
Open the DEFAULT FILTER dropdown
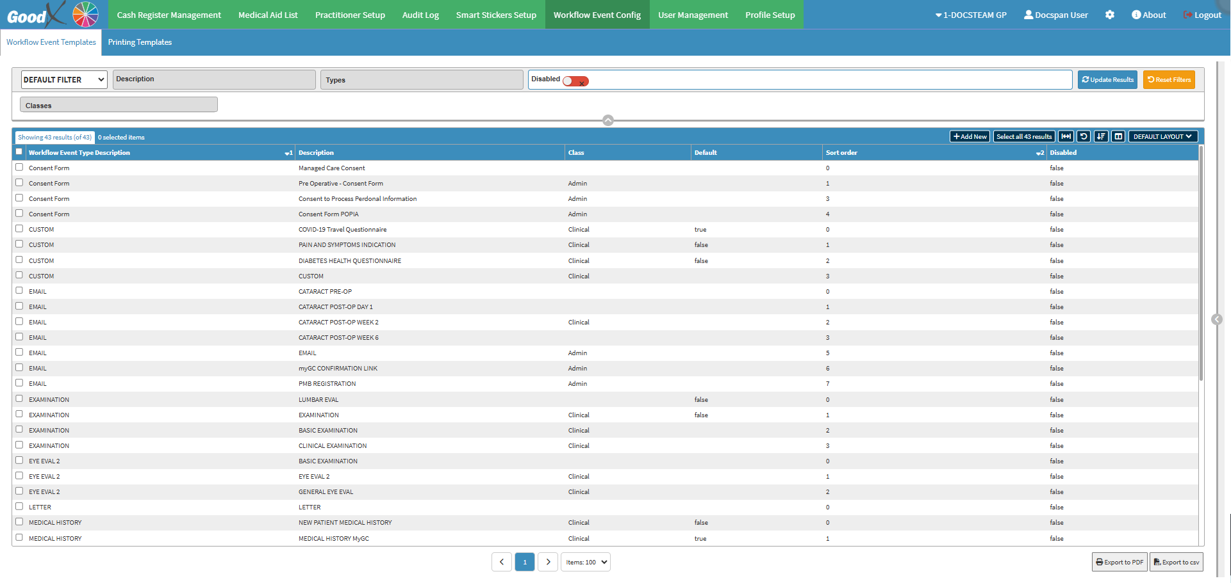click(x=64, y=79)
